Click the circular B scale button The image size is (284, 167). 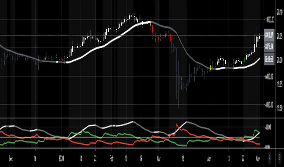[280, 158]
